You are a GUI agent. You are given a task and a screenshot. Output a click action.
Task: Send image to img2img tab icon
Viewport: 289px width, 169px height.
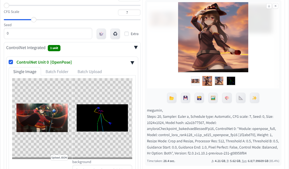213,98
